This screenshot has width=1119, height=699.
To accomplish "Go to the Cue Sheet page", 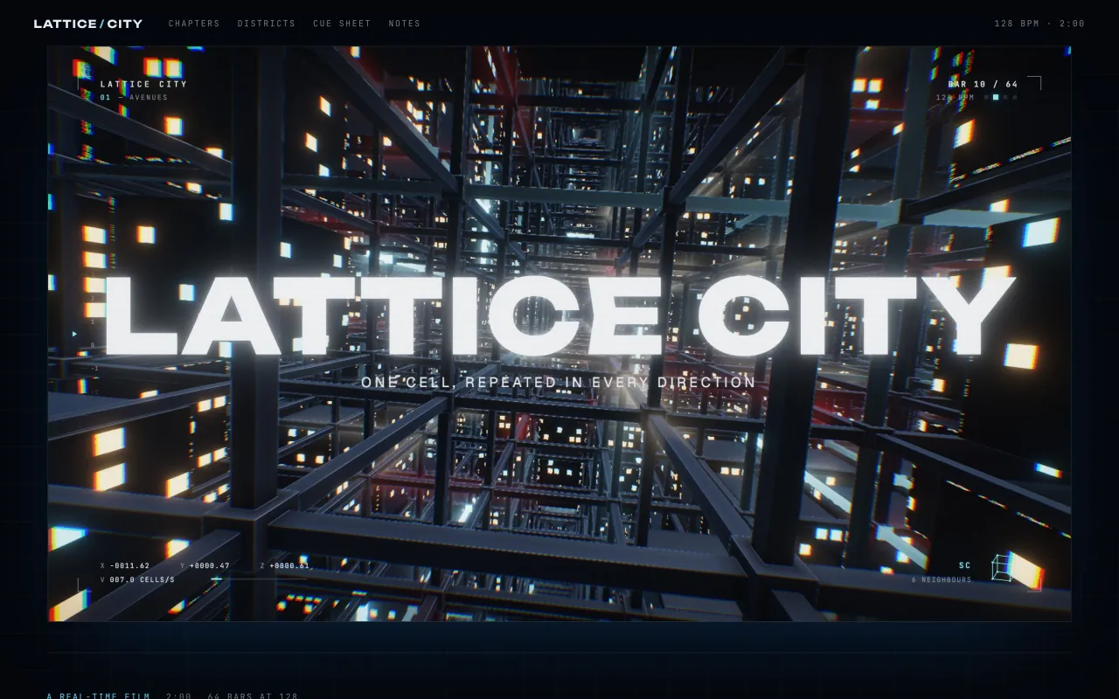I will pos(342,24).
